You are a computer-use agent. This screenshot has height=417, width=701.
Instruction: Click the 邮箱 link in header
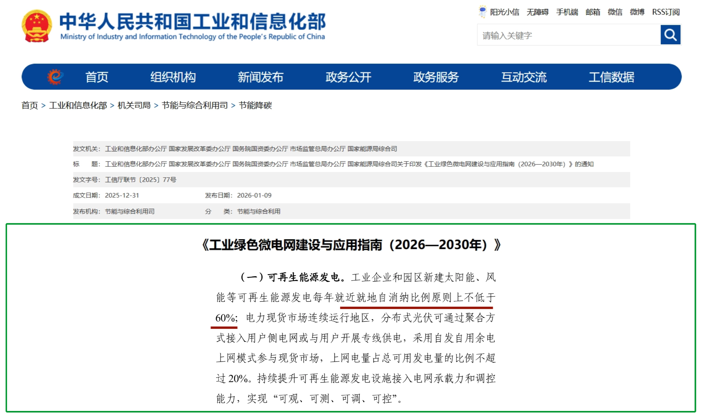(x=592, y=12)
